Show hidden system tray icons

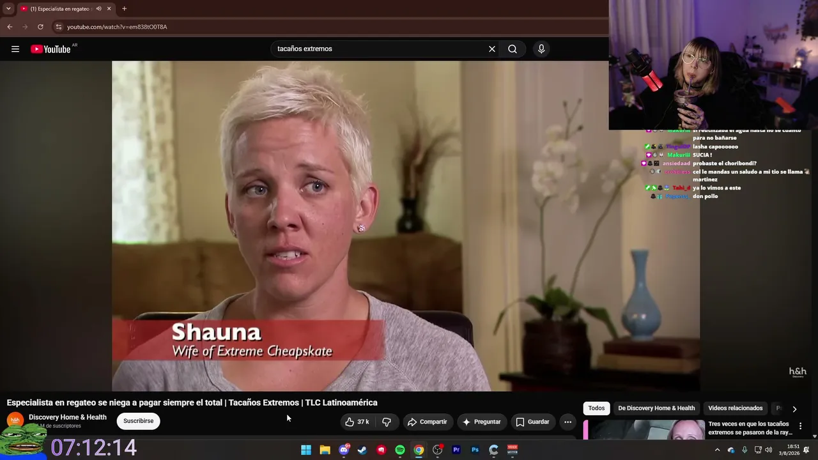(717, 450)
